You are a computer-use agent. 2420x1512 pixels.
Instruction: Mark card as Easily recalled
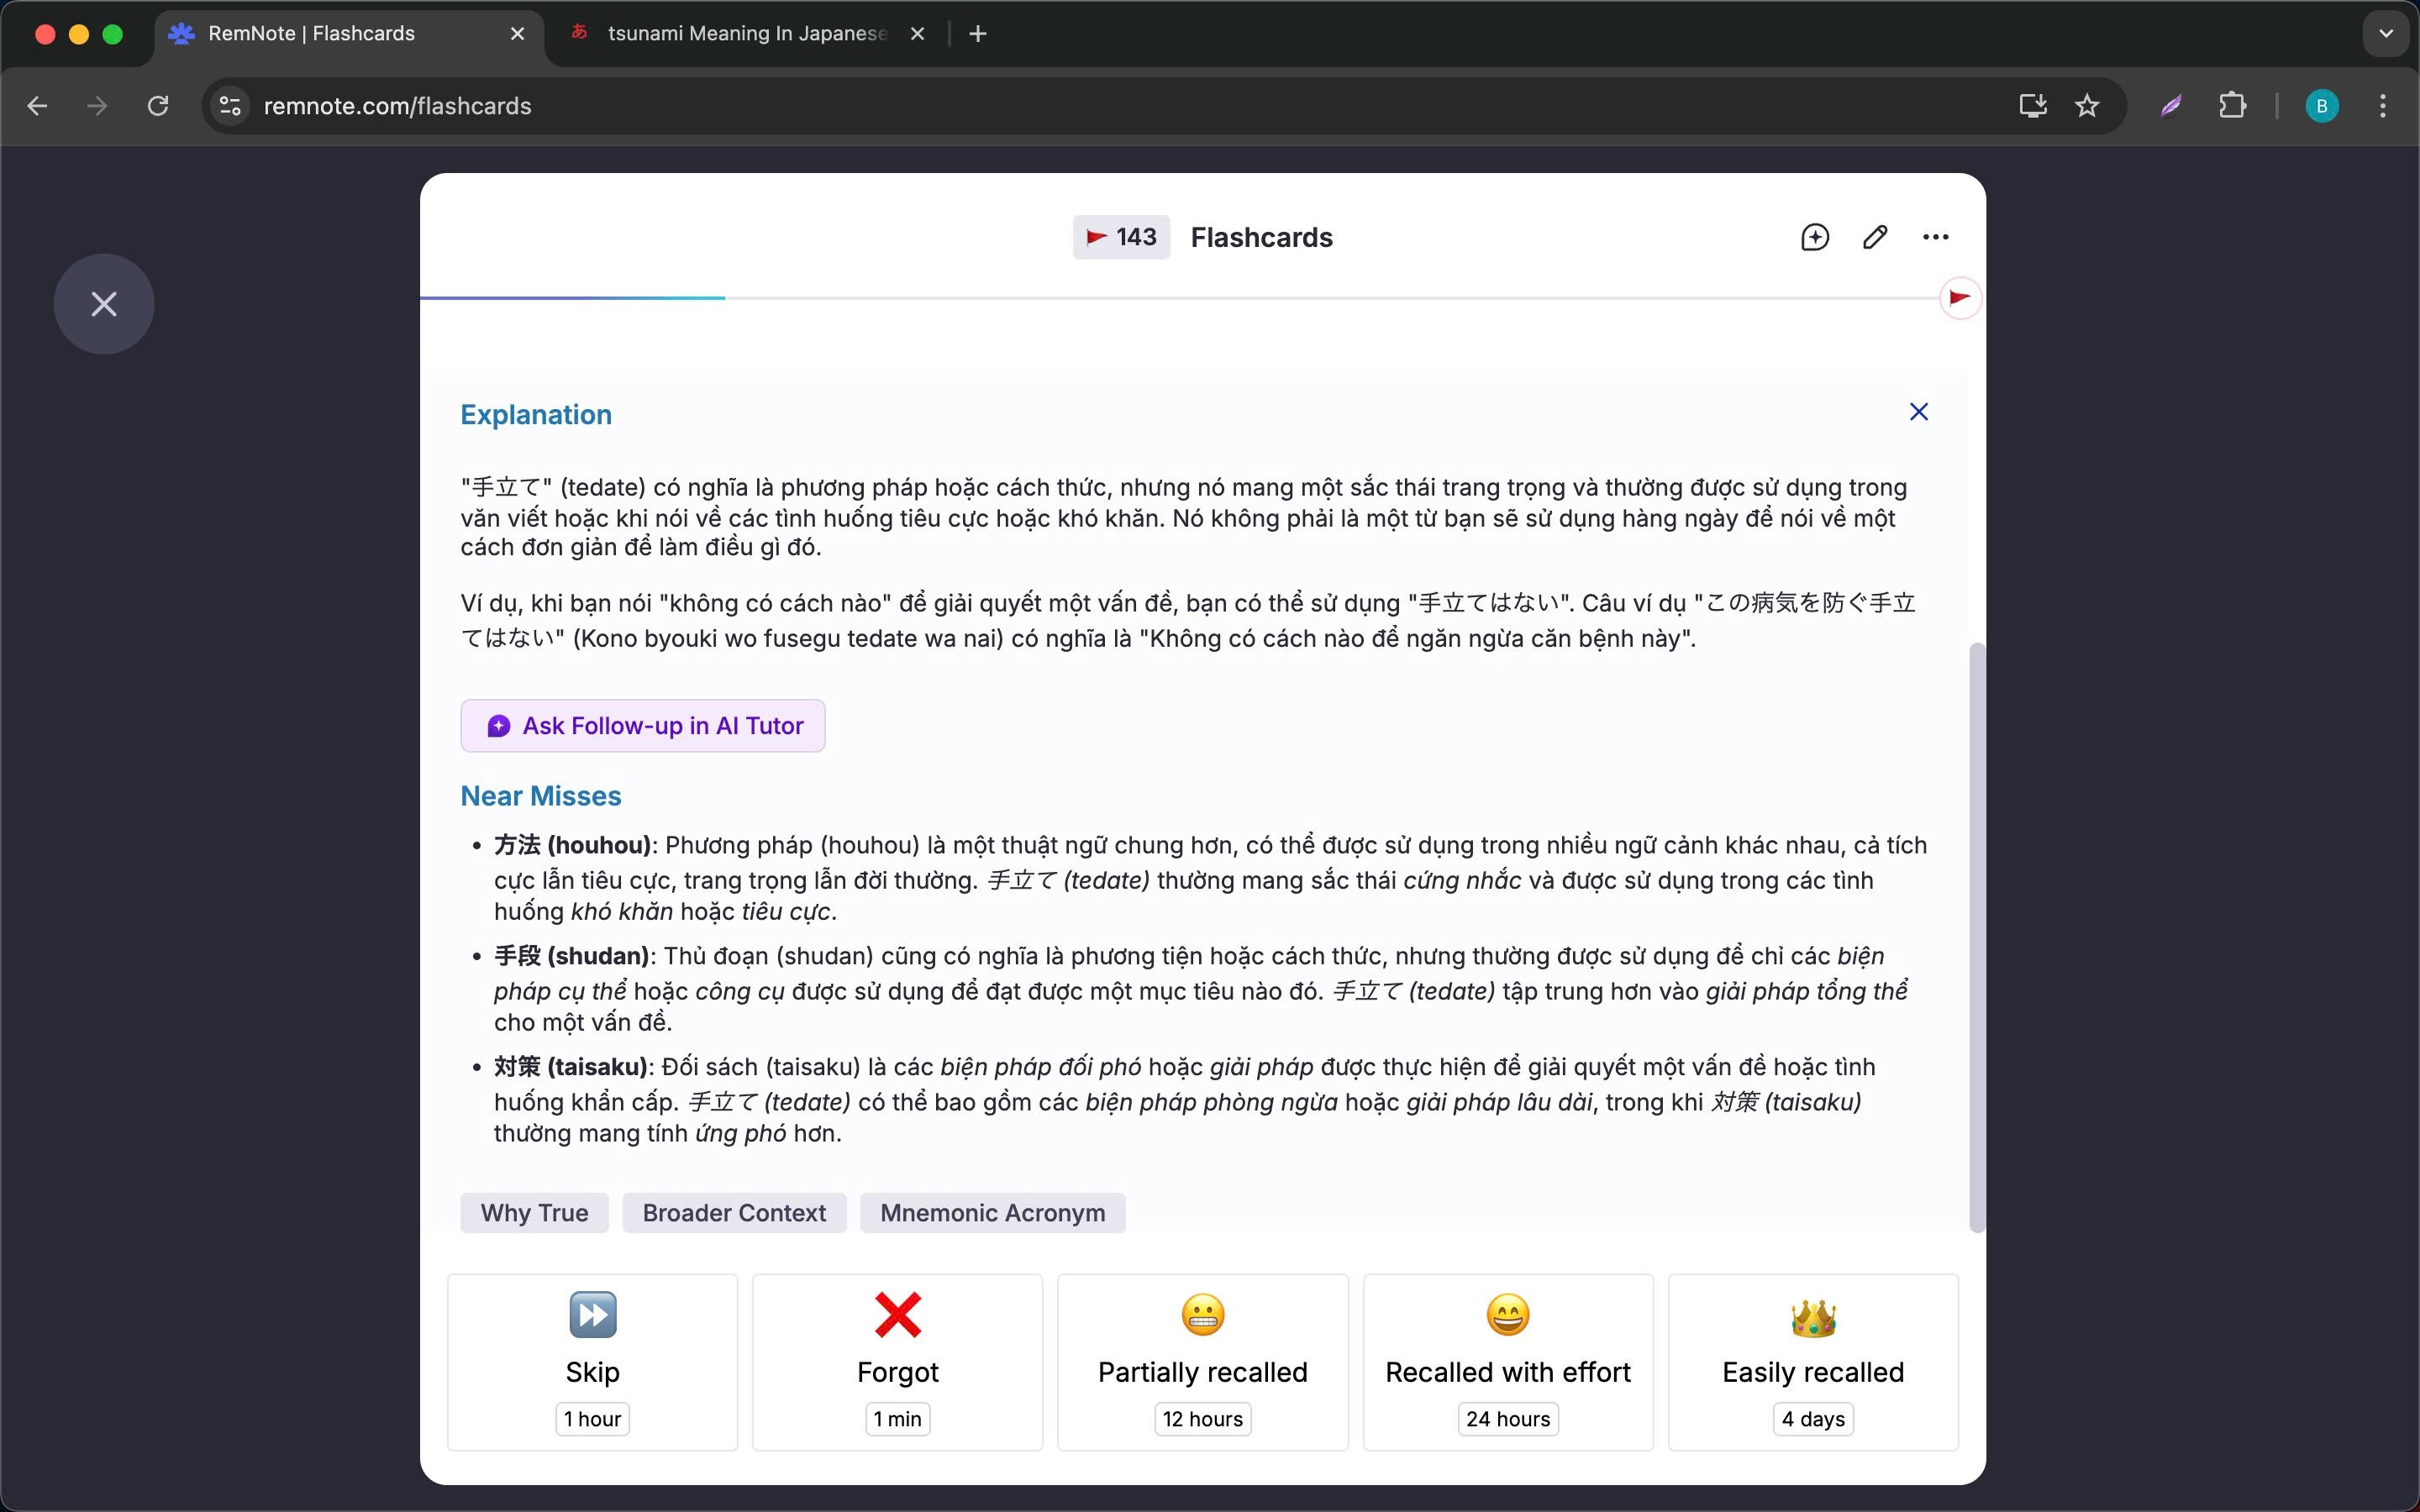pos(1813,1362)
